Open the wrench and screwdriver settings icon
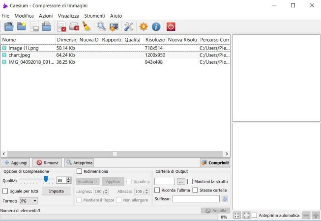 pos(129,27)
